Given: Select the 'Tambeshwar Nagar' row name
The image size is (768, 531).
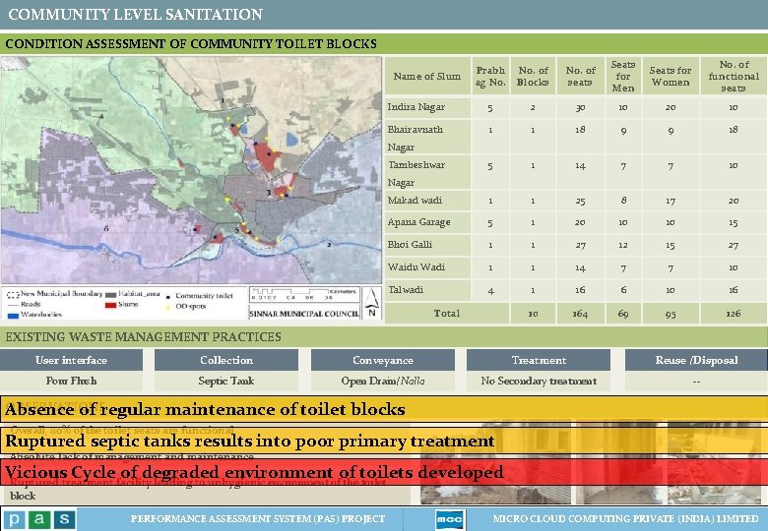Looking at the screenshot, I should [x=416, y=174].
